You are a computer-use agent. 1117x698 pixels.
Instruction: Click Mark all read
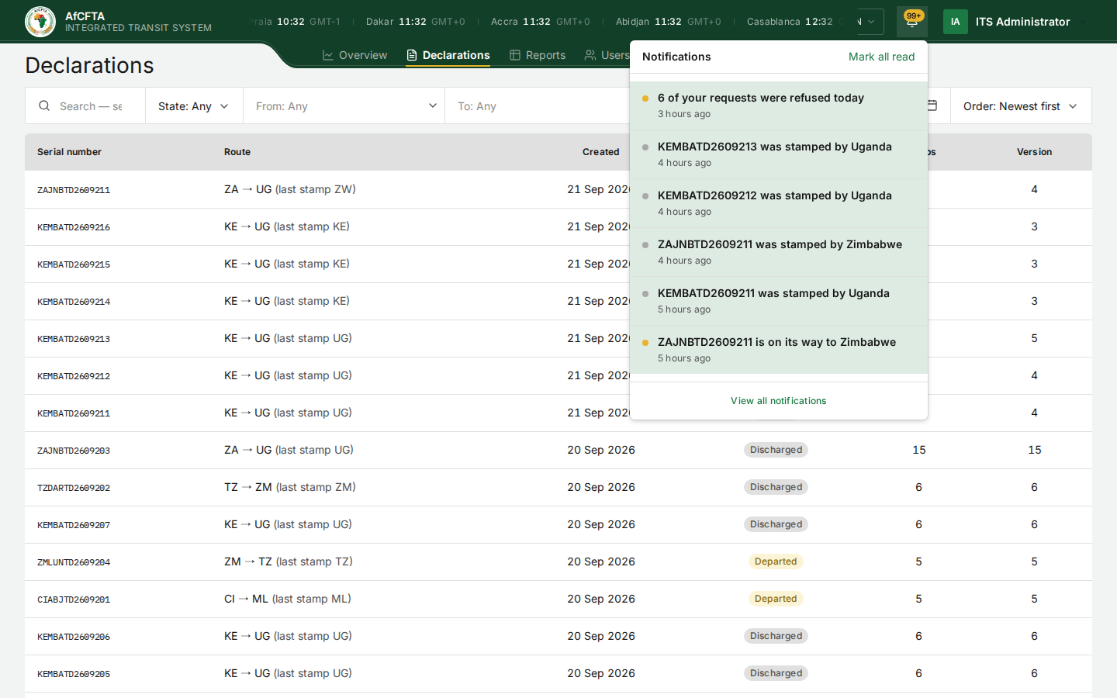[881, 57]
